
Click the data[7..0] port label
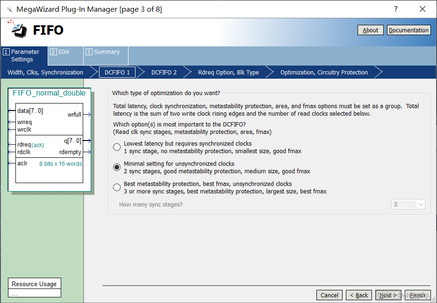tap(30, 111)
